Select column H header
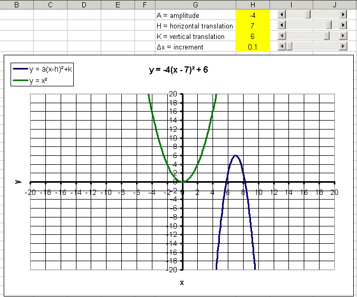 click(252, 5)
